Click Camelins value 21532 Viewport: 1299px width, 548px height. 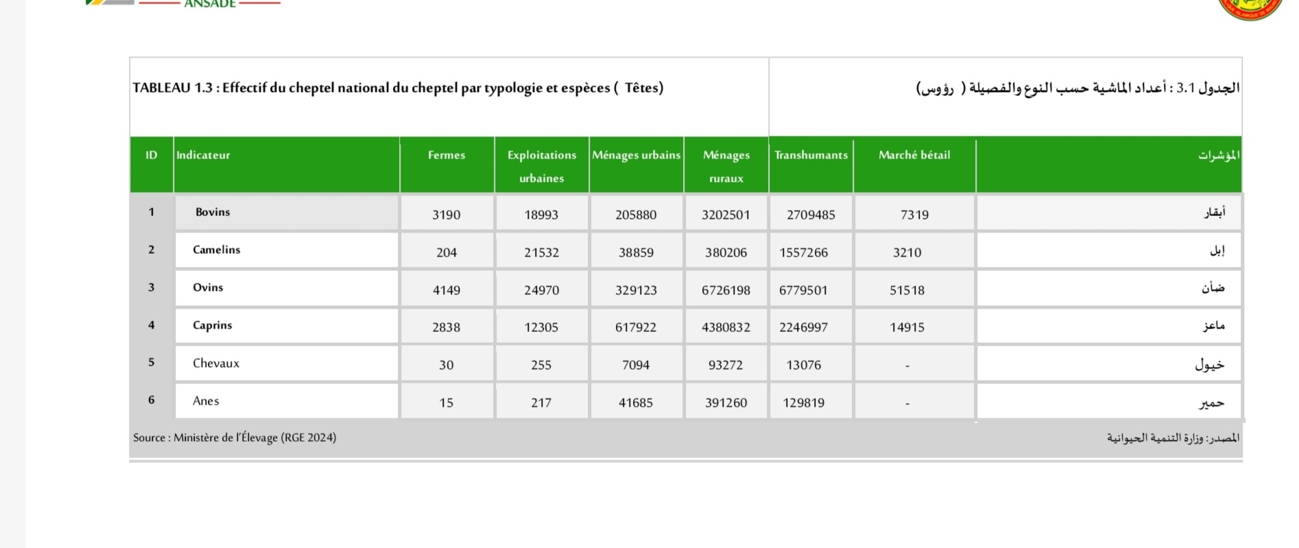541,252
